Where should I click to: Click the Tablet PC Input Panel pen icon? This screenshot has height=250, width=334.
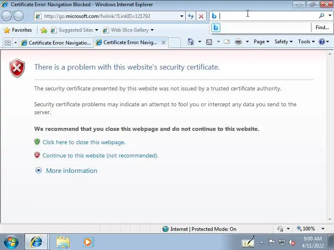pos(248,242)
